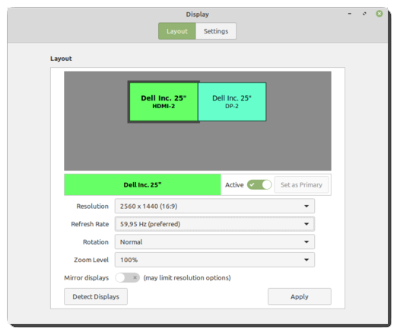Screen dimensions: 400x336
Task: Click the Mirror displays label
Action: point(87,278)
